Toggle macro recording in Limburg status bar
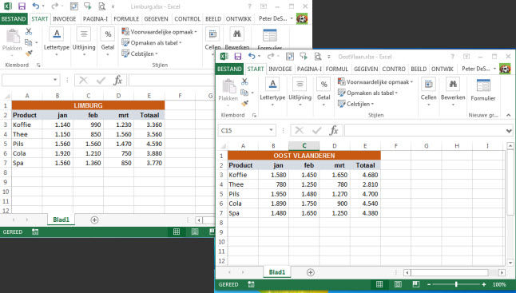This screenshot has width=516, height=293. 35,232
